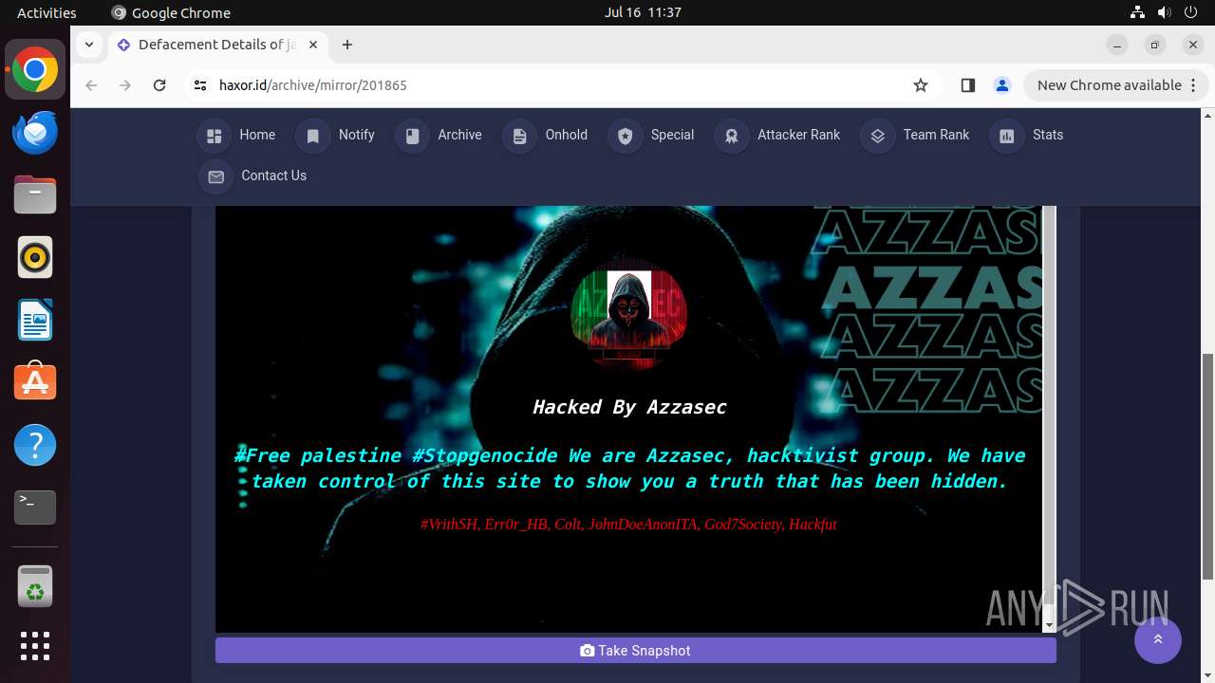
Task: Click the red #VrithSH credits line
Action: pyautogui.click(x=628, y=524)
